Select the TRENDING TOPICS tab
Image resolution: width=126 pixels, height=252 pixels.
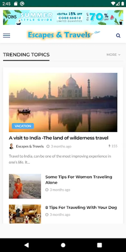tap(26, 55)
